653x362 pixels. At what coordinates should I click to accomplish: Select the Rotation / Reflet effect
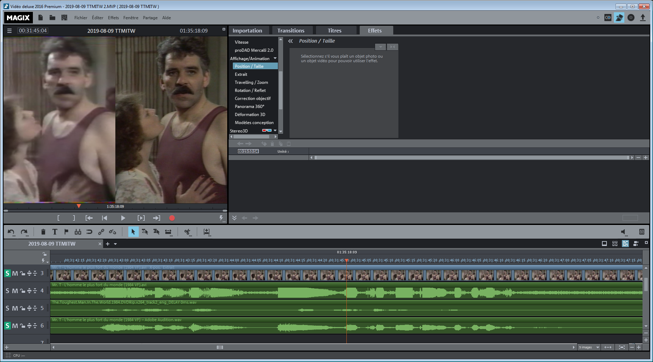[250, 90]
